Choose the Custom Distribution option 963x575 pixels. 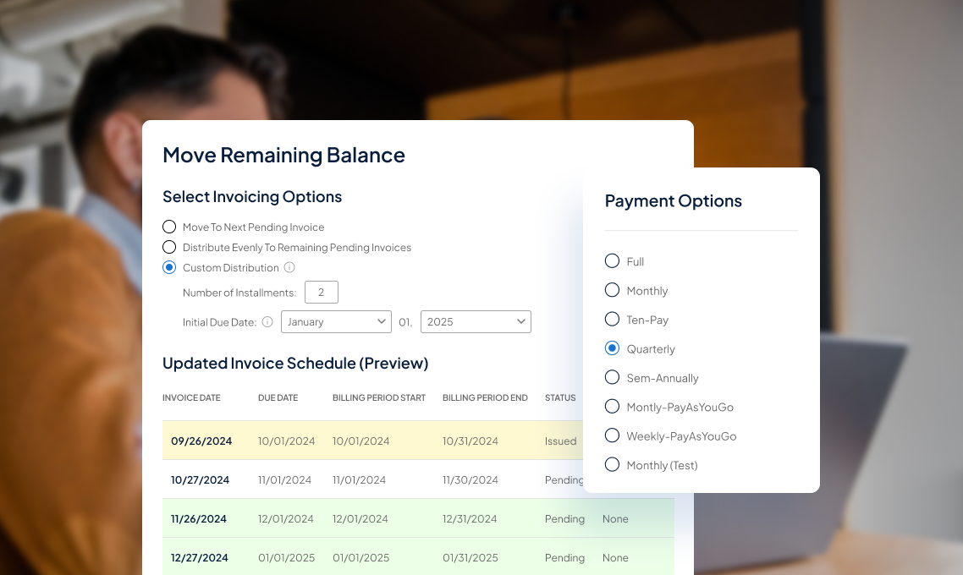coord(169,267)
